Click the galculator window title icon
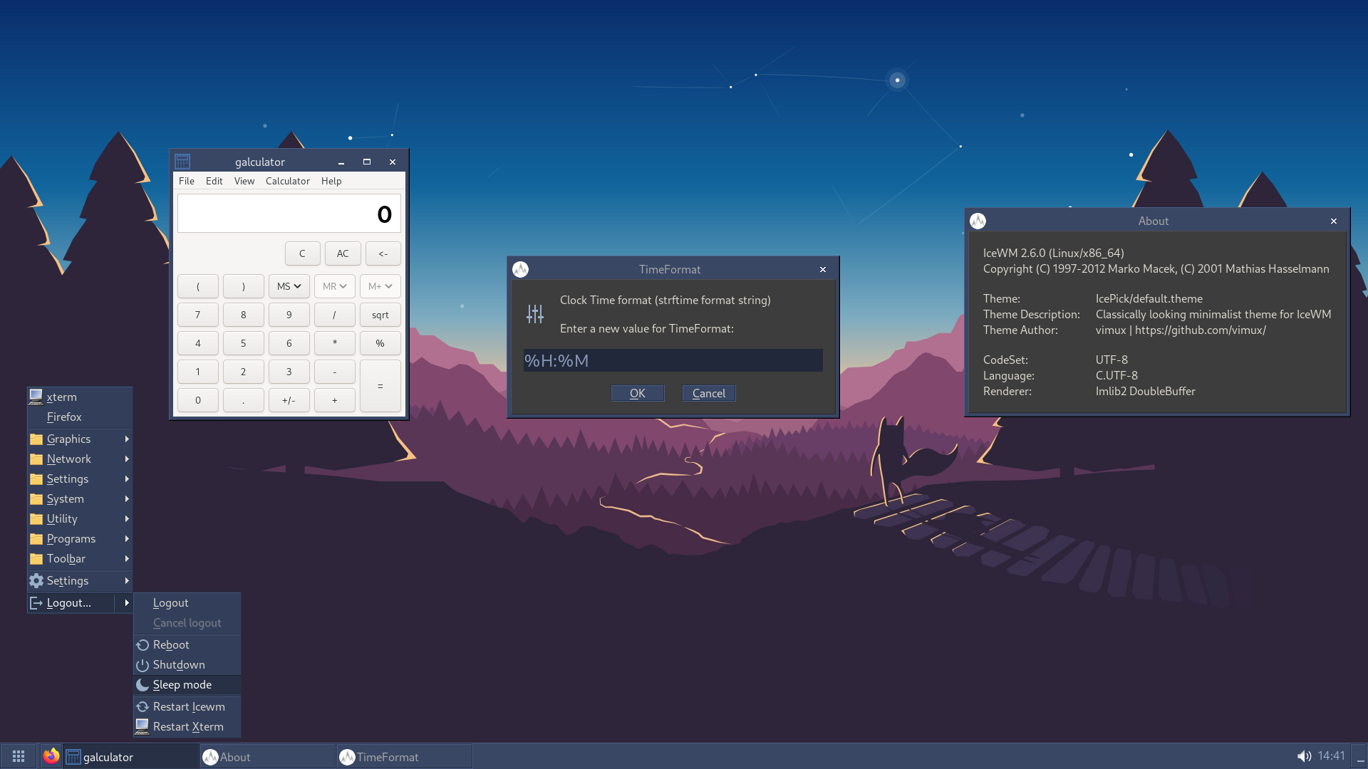This screenshot has width=1368, height=769. [x=182, y=162]
